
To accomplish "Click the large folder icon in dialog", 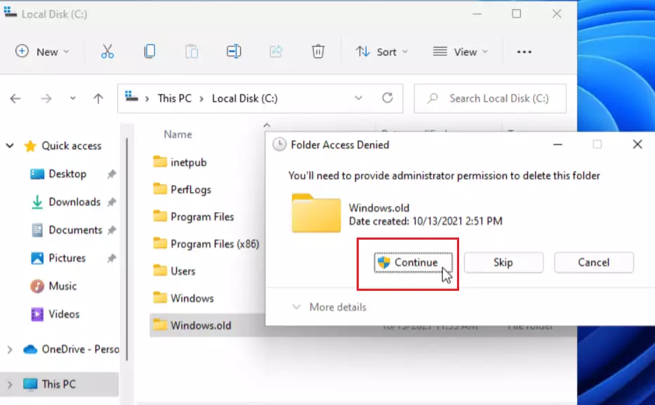I will (x=316, y=213).
